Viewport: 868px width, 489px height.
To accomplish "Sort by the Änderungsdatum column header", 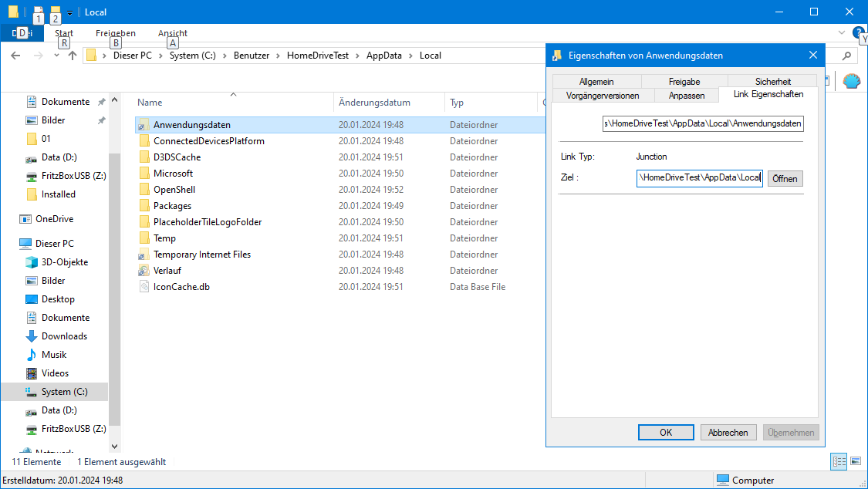I will pyautogui.click(x=374, y=103).
